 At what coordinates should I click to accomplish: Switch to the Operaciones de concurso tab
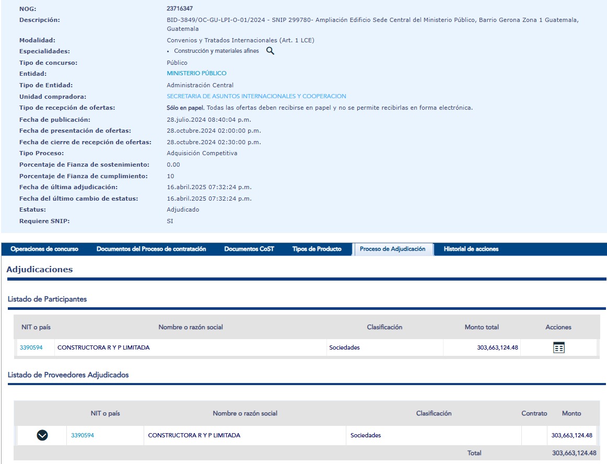[44, 249]
